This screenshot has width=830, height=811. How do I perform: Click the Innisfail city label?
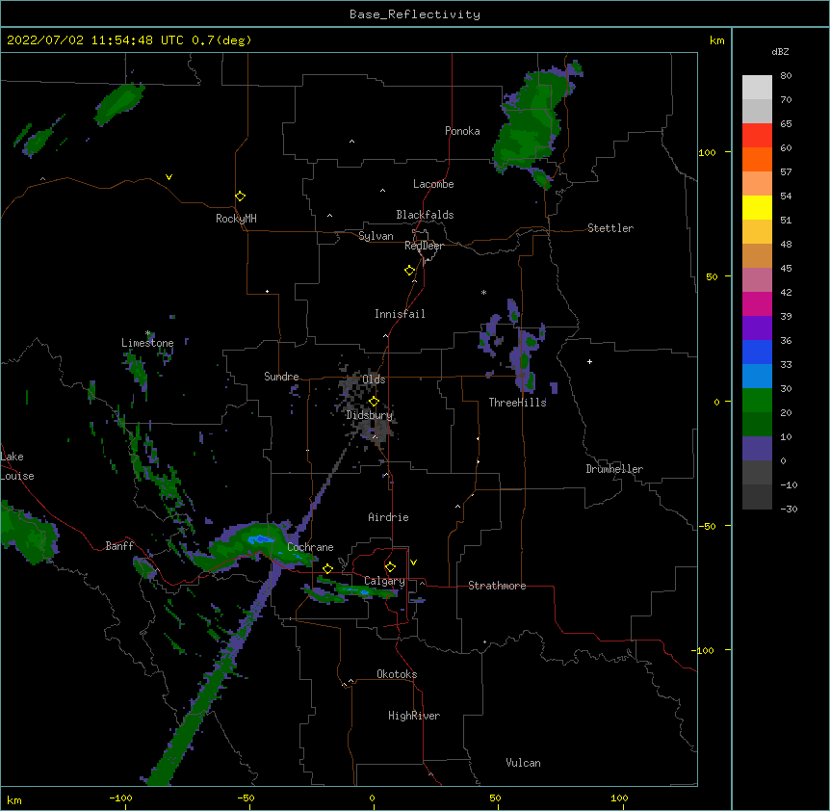[x=400, y=314]
